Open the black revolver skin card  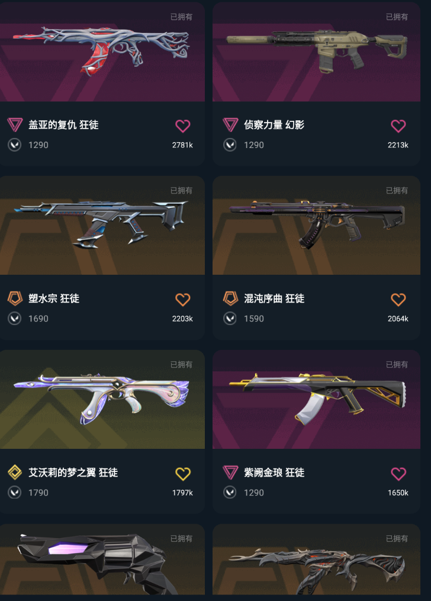102,560
